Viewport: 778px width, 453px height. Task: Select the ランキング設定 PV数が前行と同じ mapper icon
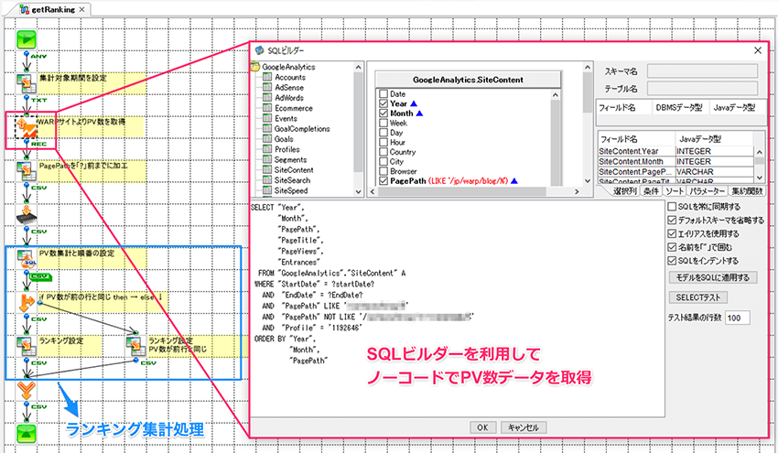click(x=135, y=346)
